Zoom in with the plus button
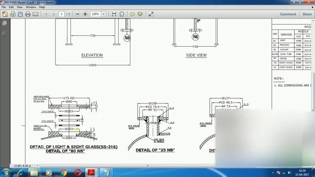 point(85,14)
